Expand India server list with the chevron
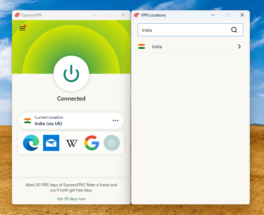The image size is (264, 215). coord(239,47)
